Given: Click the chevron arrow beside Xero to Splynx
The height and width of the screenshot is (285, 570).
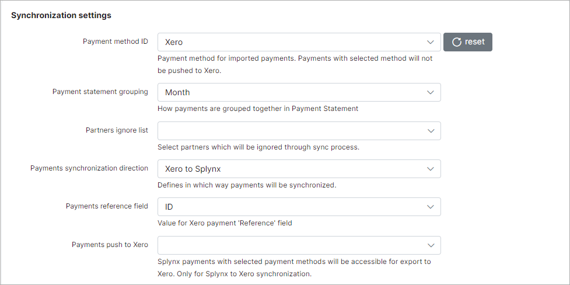Looking at the screenshot, I should pyautogui.click(x=431, y=169).
